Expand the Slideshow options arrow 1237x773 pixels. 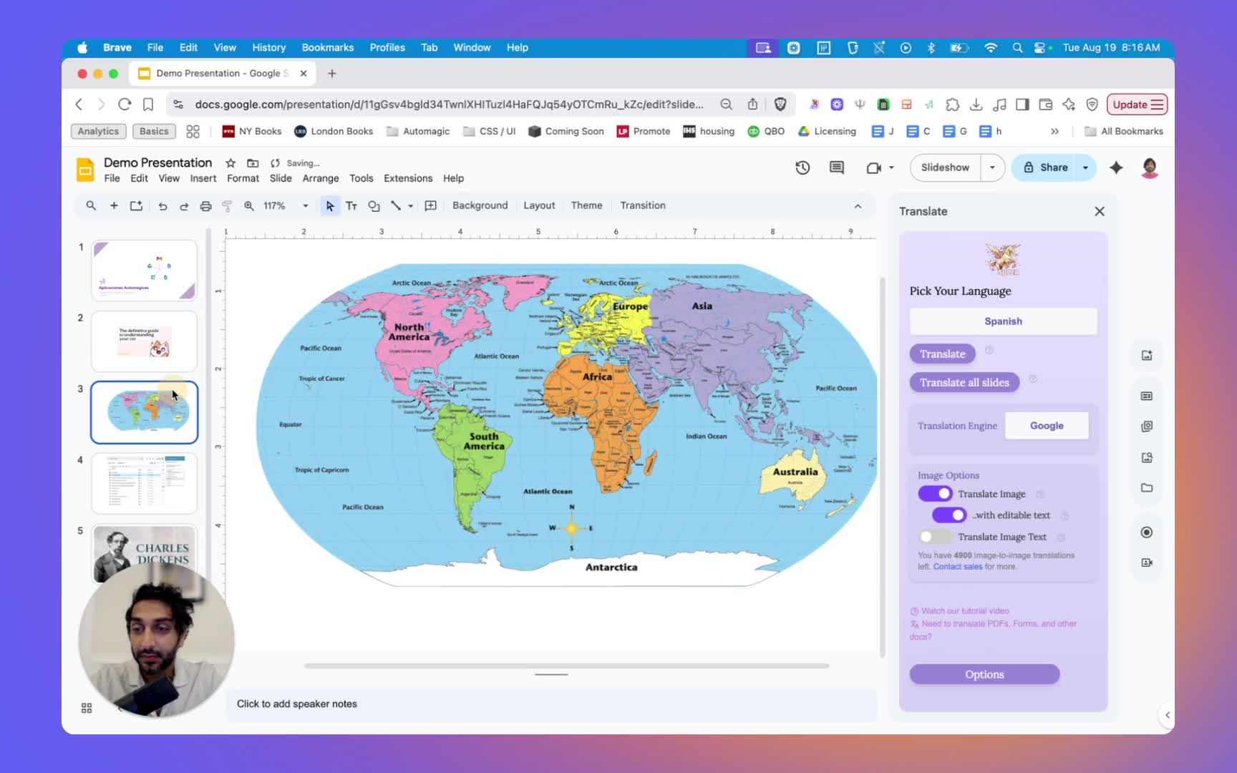click(992, 167)
